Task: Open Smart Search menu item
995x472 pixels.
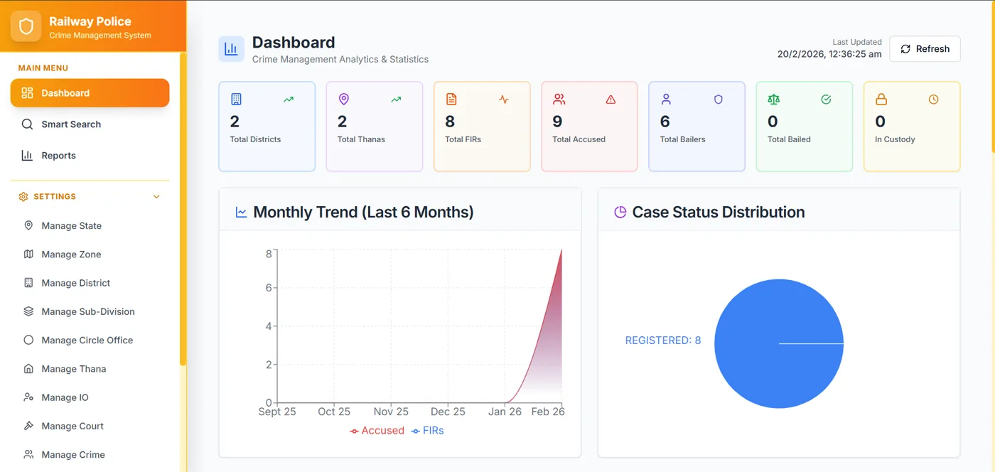Action: click(90, 124)
